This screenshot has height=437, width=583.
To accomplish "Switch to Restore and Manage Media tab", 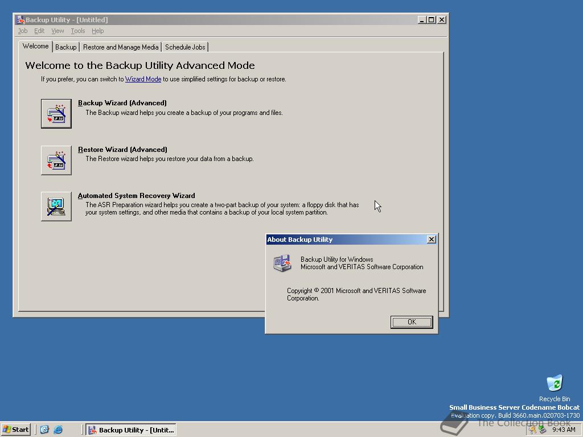I will coord(121,47).
